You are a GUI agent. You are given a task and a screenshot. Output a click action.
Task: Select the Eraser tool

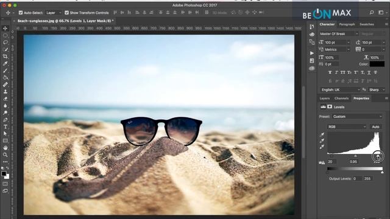coord(5,99)
